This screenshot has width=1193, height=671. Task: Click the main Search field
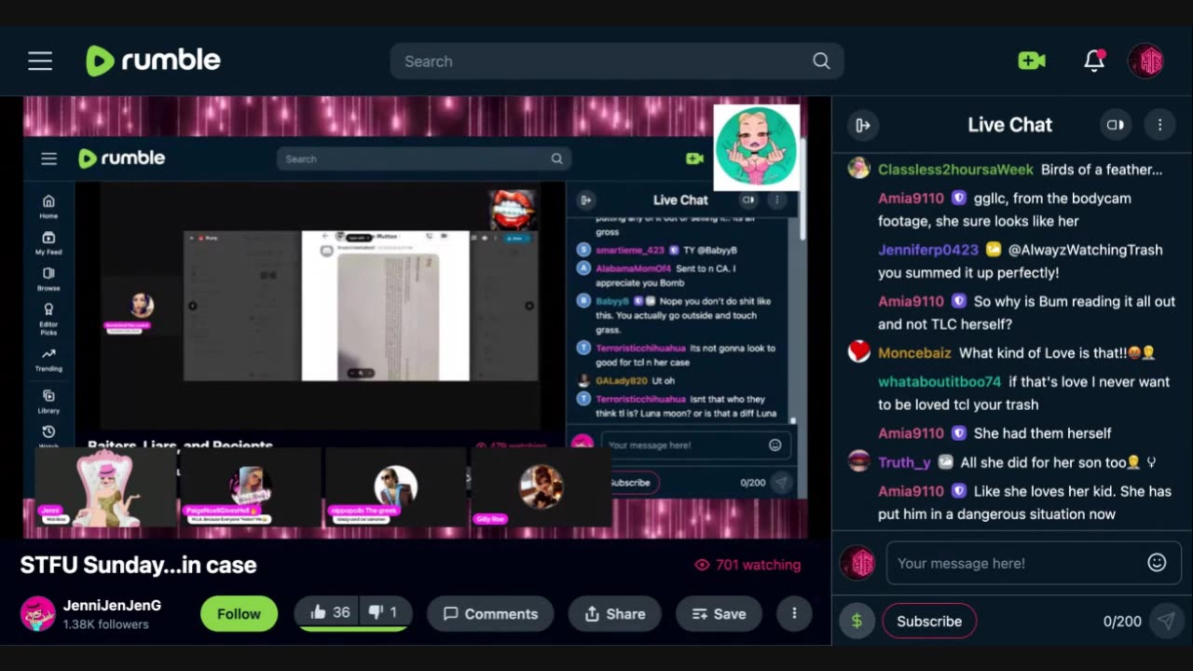[x=617, y=61]
